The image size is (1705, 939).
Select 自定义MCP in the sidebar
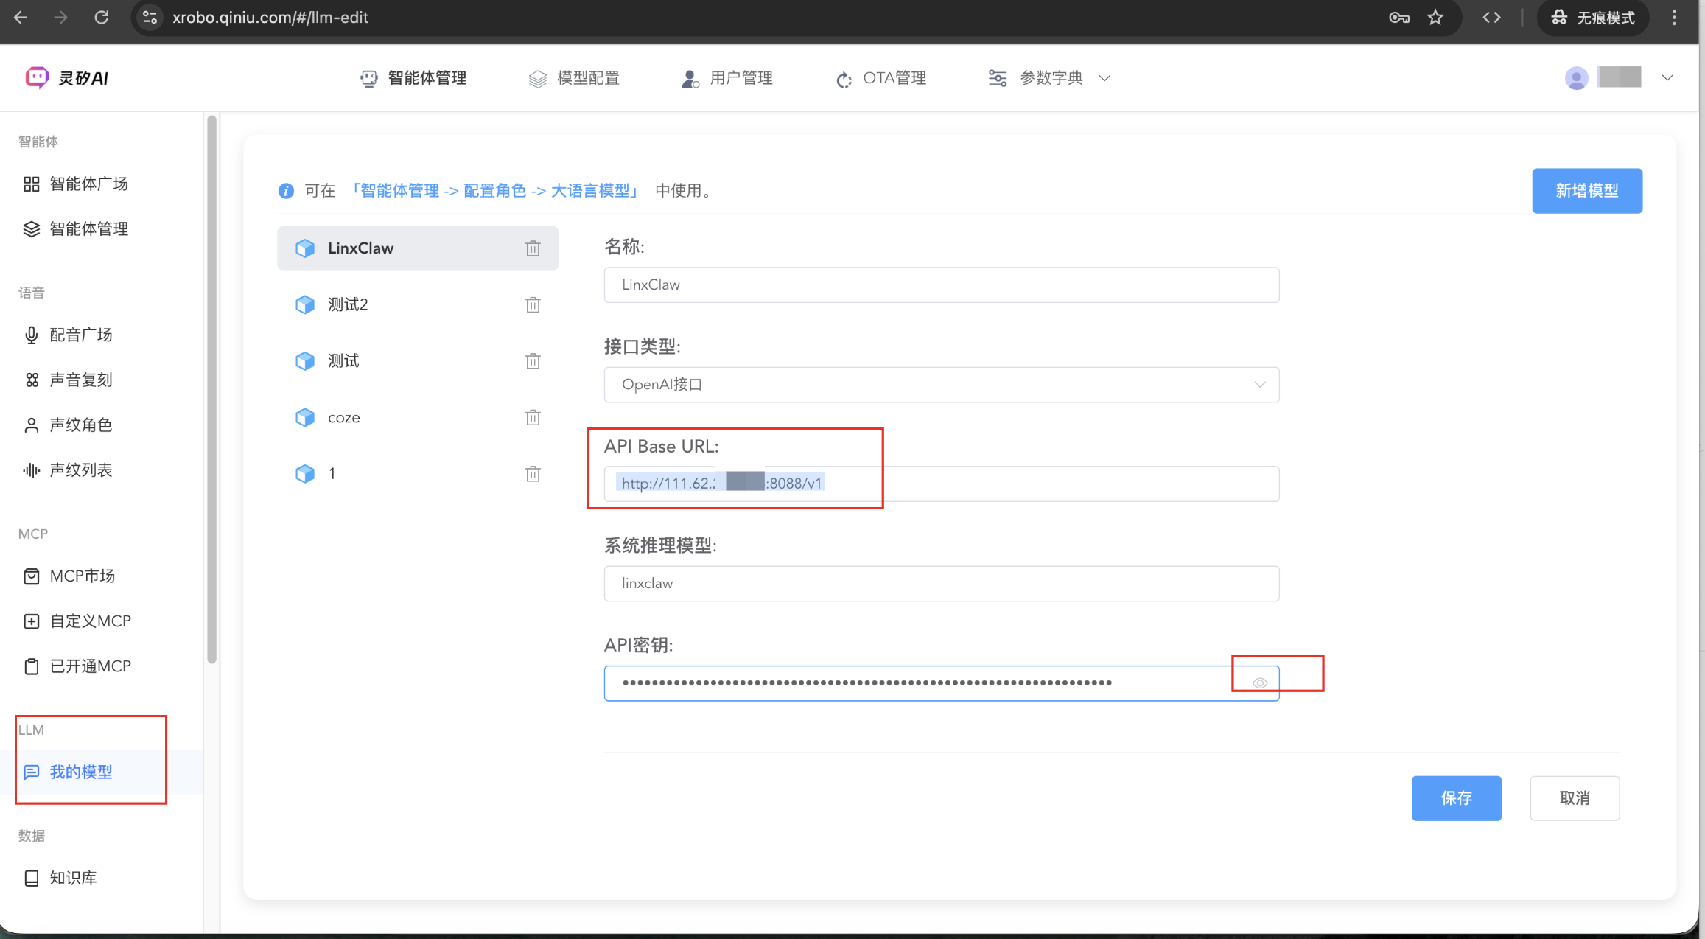(x=90, y=621)
